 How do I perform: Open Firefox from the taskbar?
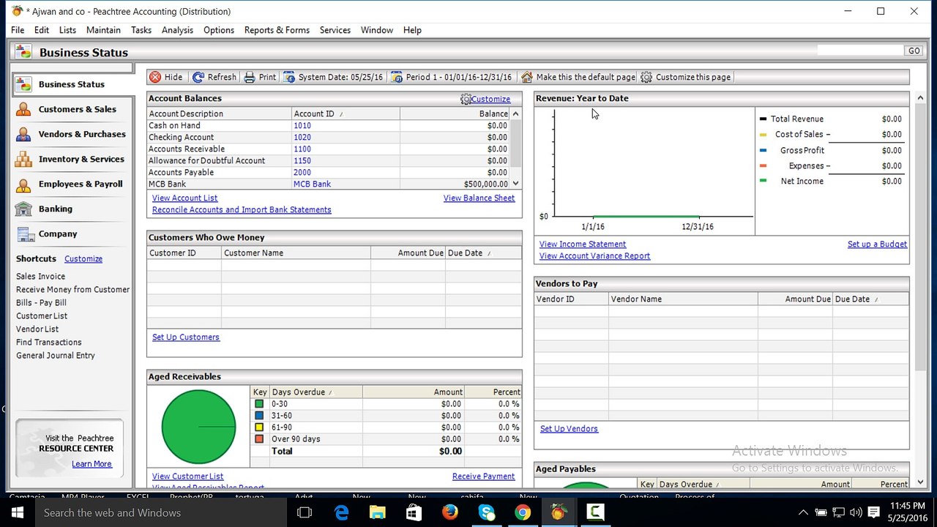click(450, 512)
